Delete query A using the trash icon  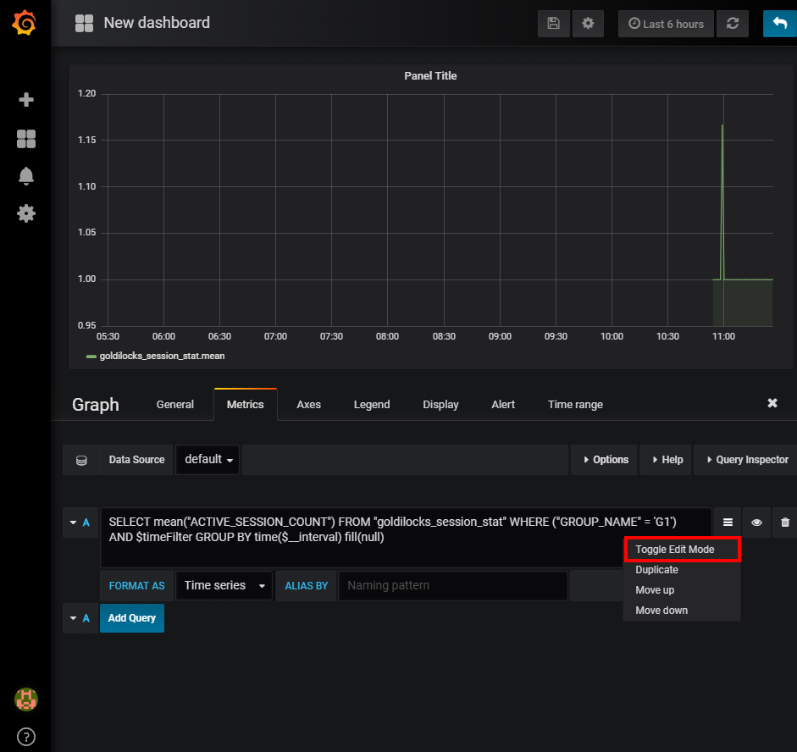(783, 523)
